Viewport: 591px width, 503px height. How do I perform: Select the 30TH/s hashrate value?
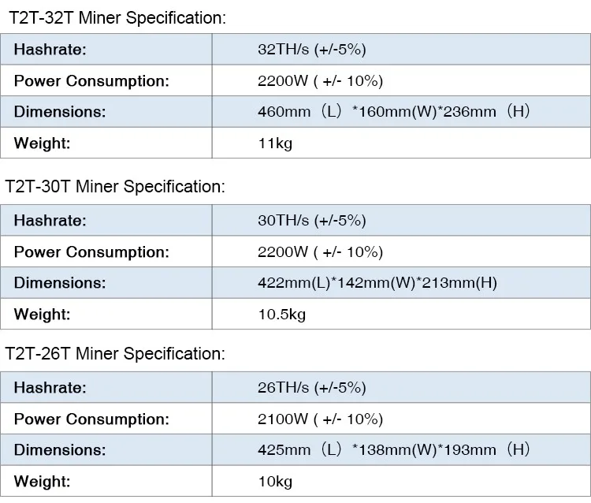click(x=312, y=221)
